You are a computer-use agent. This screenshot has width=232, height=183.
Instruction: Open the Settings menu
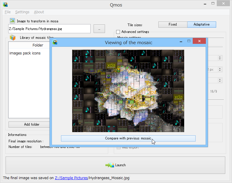point(22,12)
